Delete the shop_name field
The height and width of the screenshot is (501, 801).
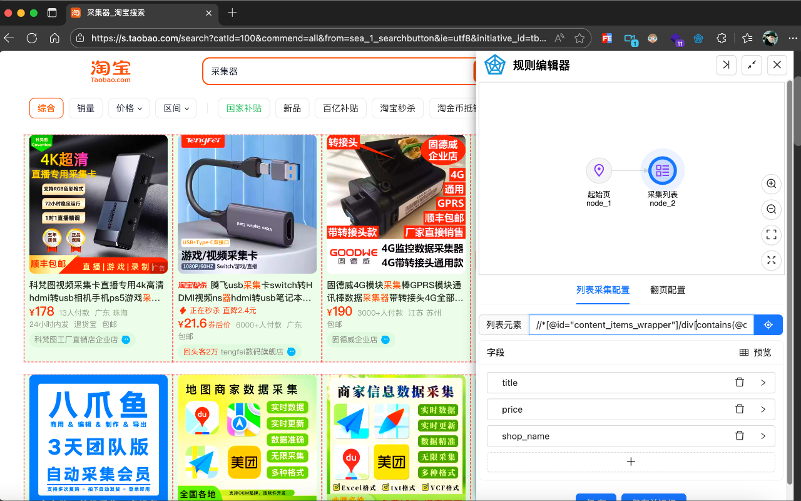point(740,436)
